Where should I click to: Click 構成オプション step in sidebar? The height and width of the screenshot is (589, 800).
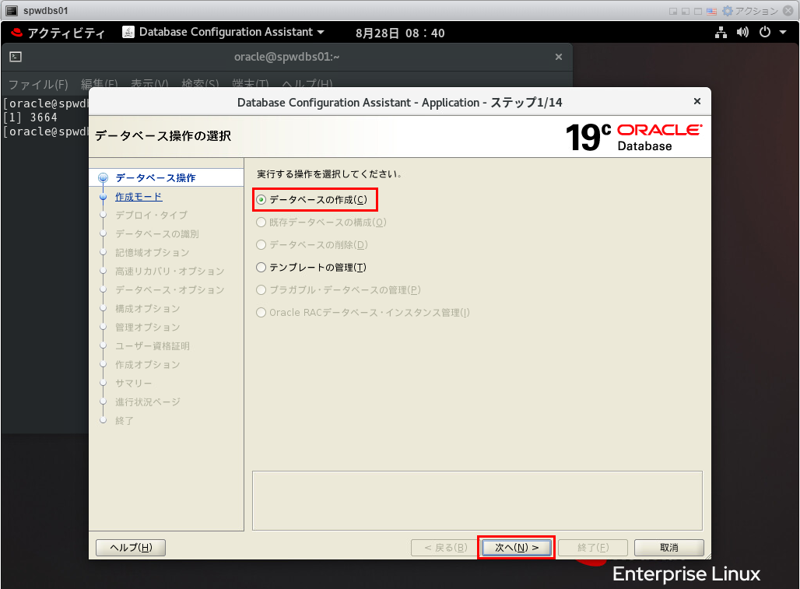[x=147, y=309]
